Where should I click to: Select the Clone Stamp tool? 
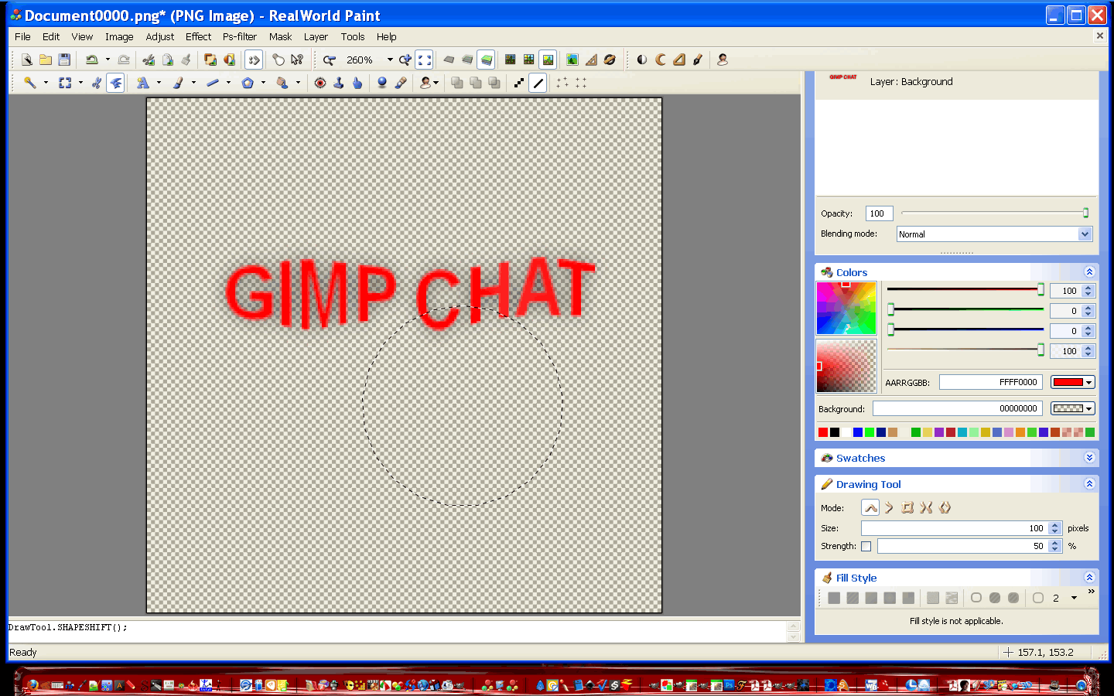point(338,83)
